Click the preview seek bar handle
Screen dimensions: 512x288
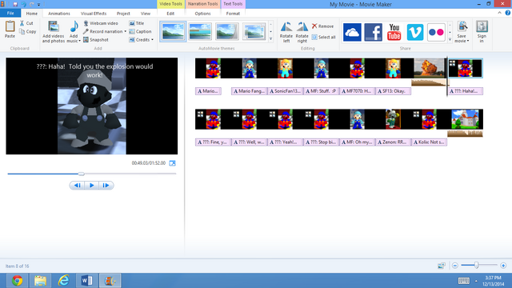coord(82,174)
